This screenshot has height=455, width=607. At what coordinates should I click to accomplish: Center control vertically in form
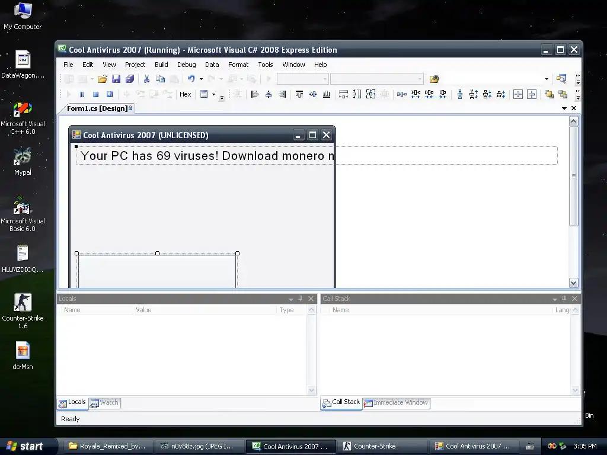coord(532,94)
